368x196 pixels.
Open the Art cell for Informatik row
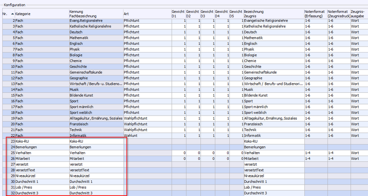(146, 136)
